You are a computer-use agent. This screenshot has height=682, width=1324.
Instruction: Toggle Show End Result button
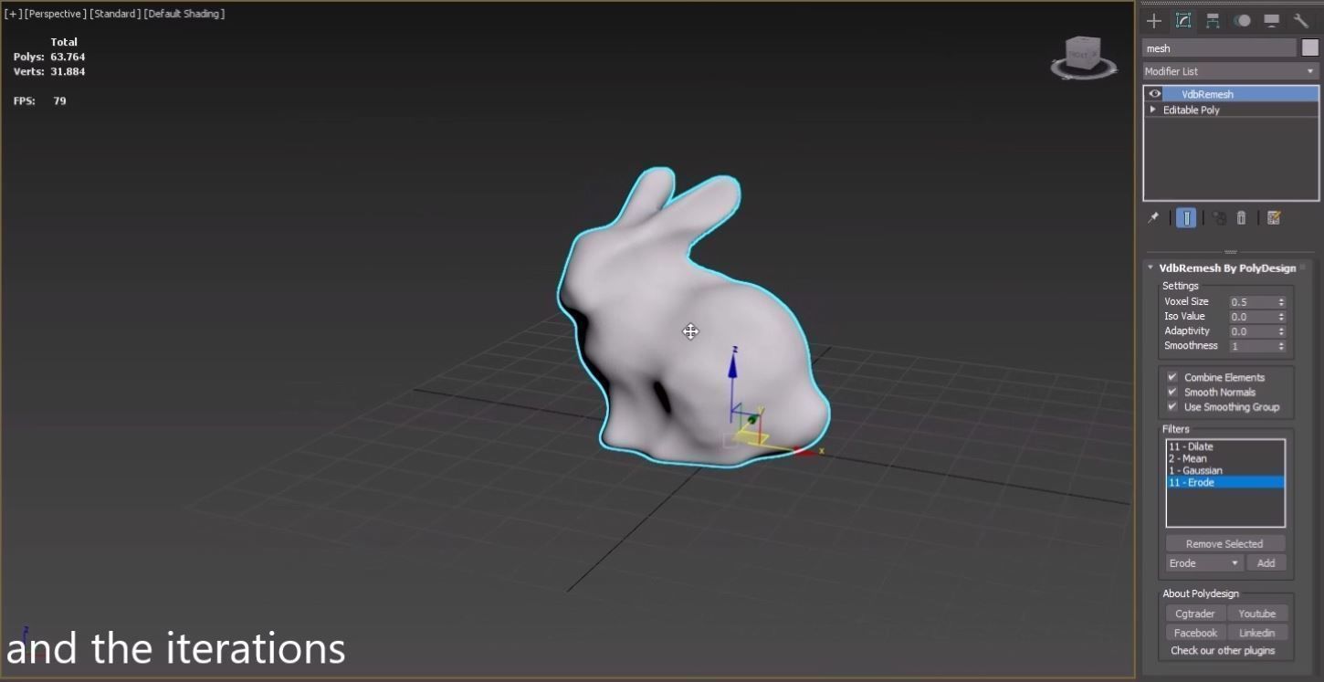coord(1186,217)
